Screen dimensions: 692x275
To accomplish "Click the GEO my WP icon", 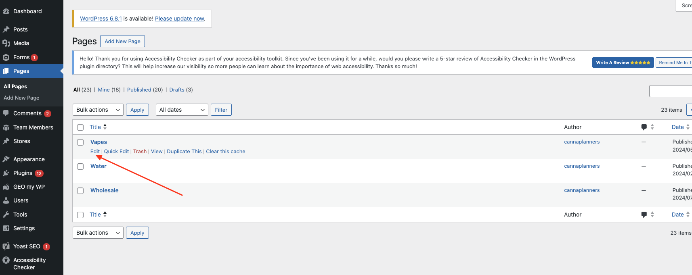I will pyautogui.click(x=6, y=187).
